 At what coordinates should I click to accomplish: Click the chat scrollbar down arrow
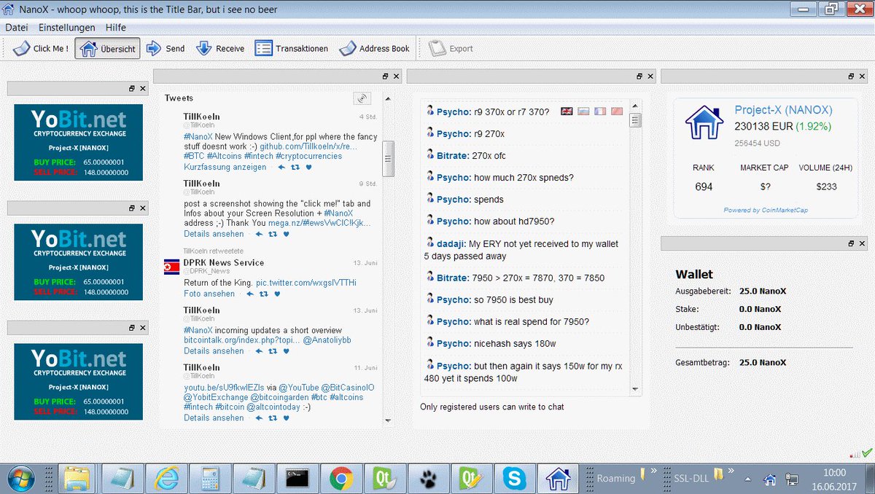[x=634, y=390]
